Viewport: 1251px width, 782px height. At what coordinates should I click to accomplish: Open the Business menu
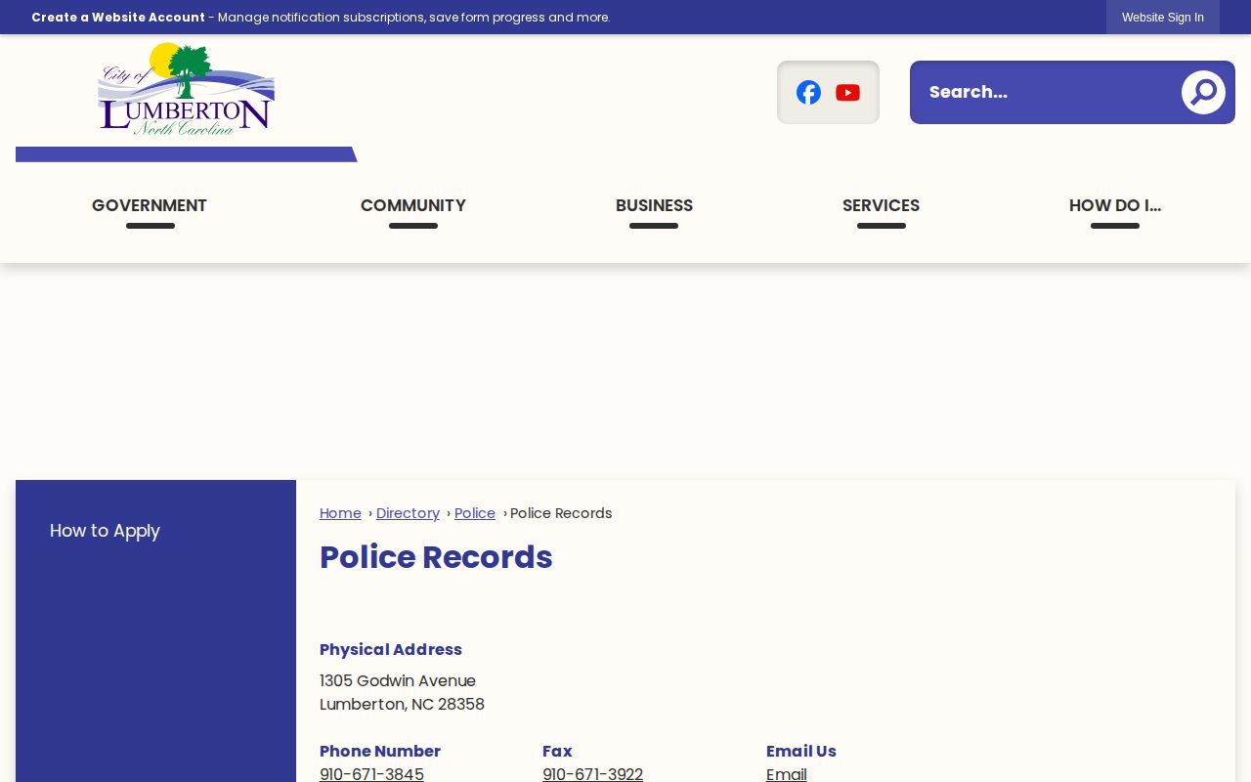click(x=654, y=205)
